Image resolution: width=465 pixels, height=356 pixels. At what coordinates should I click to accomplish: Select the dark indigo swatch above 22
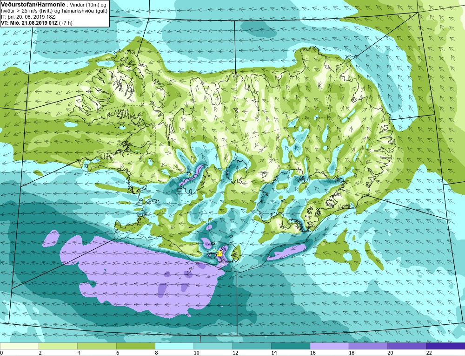point(445,346)
